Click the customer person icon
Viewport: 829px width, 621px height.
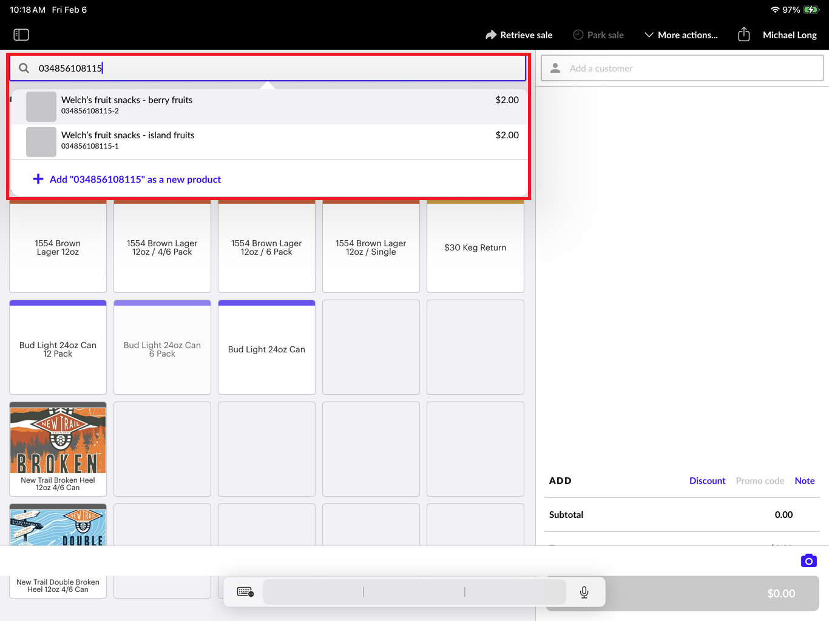(x=555, y=68)
